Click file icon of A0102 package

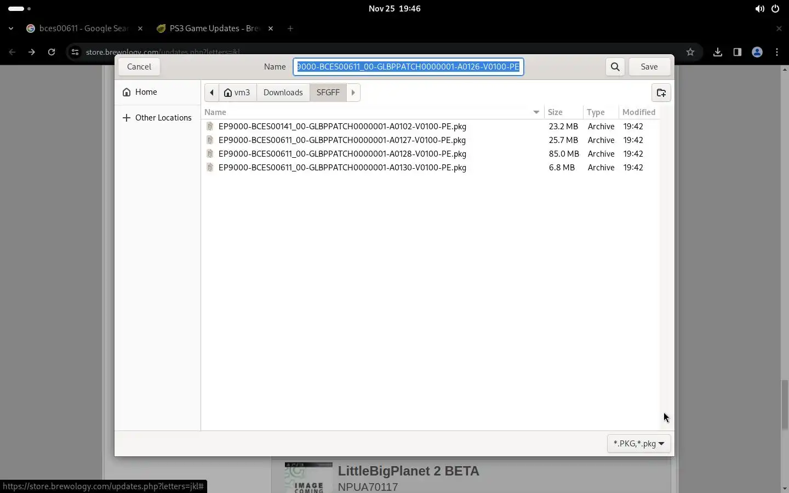[x=210, y=127]
